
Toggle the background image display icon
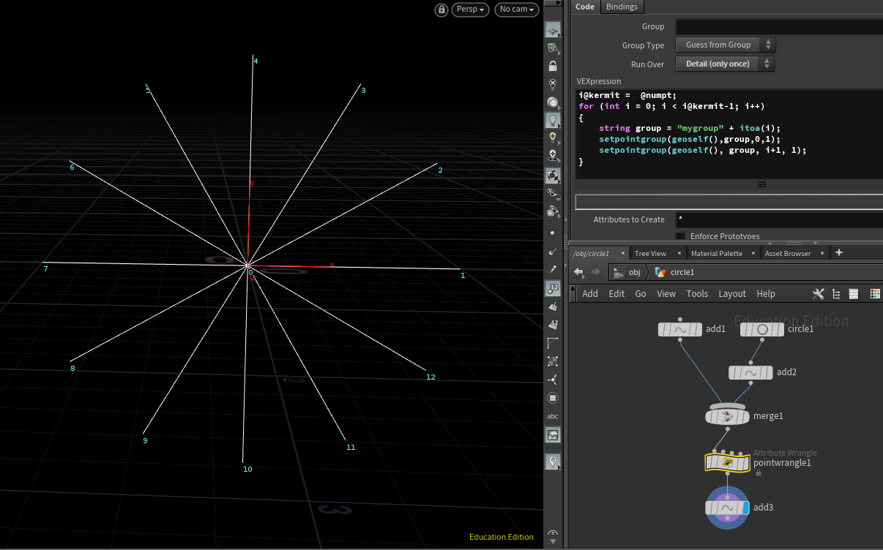click(553, 435)
